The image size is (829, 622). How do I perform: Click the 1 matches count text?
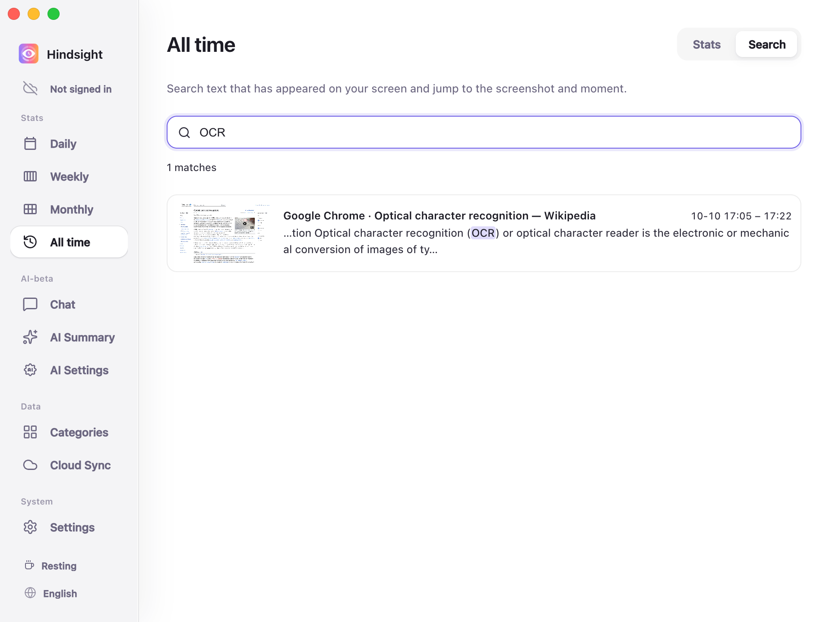192,168
